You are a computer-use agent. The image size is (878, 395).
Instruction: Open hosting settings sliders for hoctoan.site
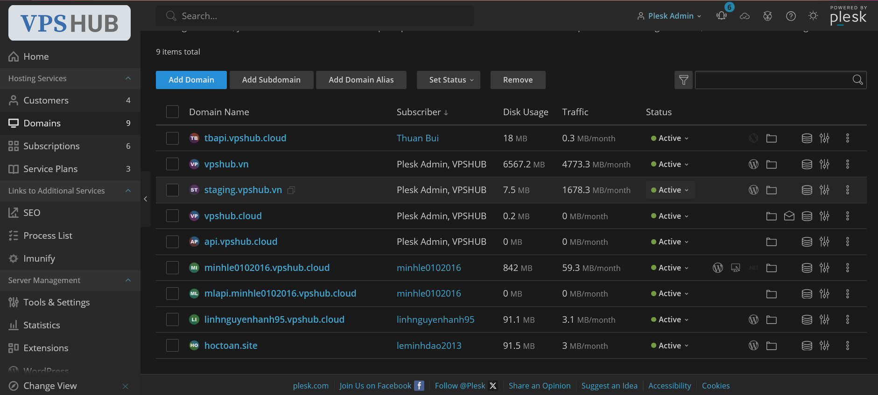pyautogui.click(x=825, y=346)
